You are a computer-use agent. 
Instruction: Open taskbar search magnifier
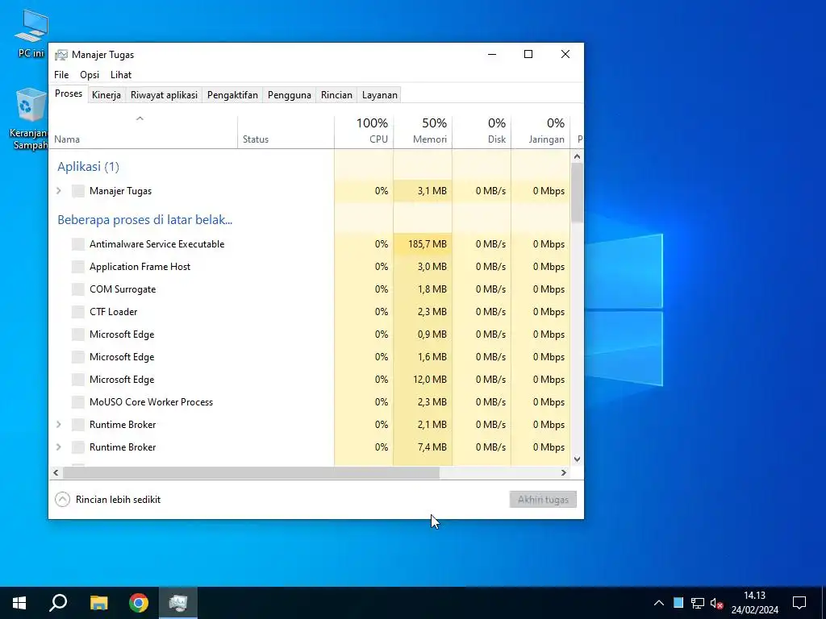pos(58,603)
